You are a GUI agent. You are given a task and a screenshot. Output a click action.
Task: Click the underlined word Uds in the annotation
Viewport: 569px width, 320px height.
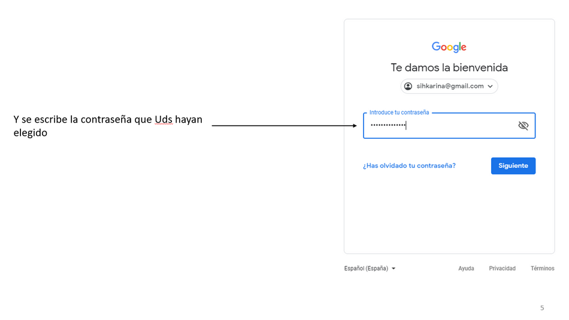[164, 120]
